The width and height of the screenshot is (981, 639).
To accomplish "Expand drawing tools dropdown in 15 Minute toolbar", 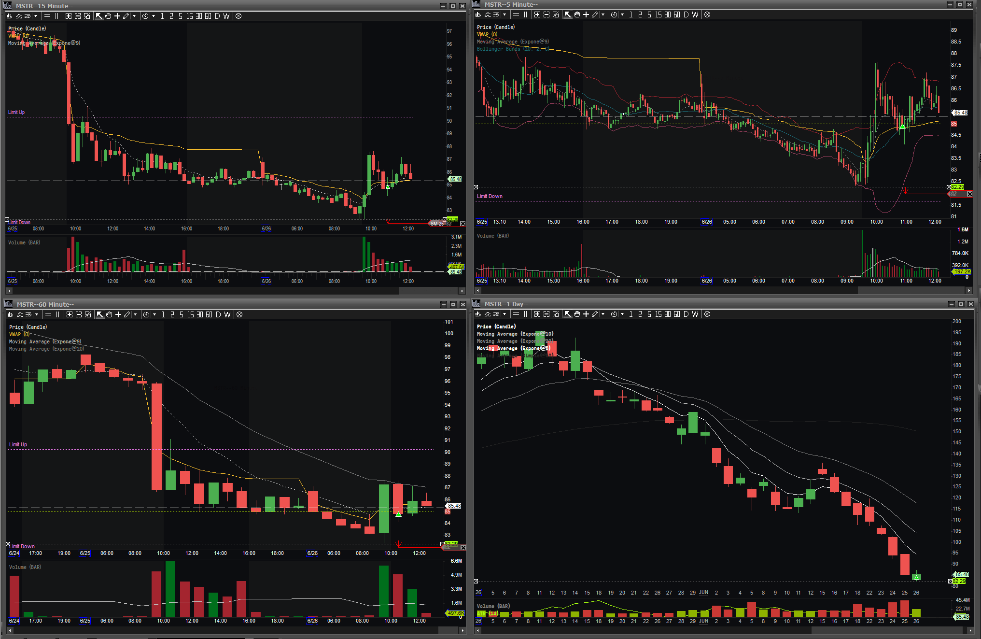I will tap(134, 16).
